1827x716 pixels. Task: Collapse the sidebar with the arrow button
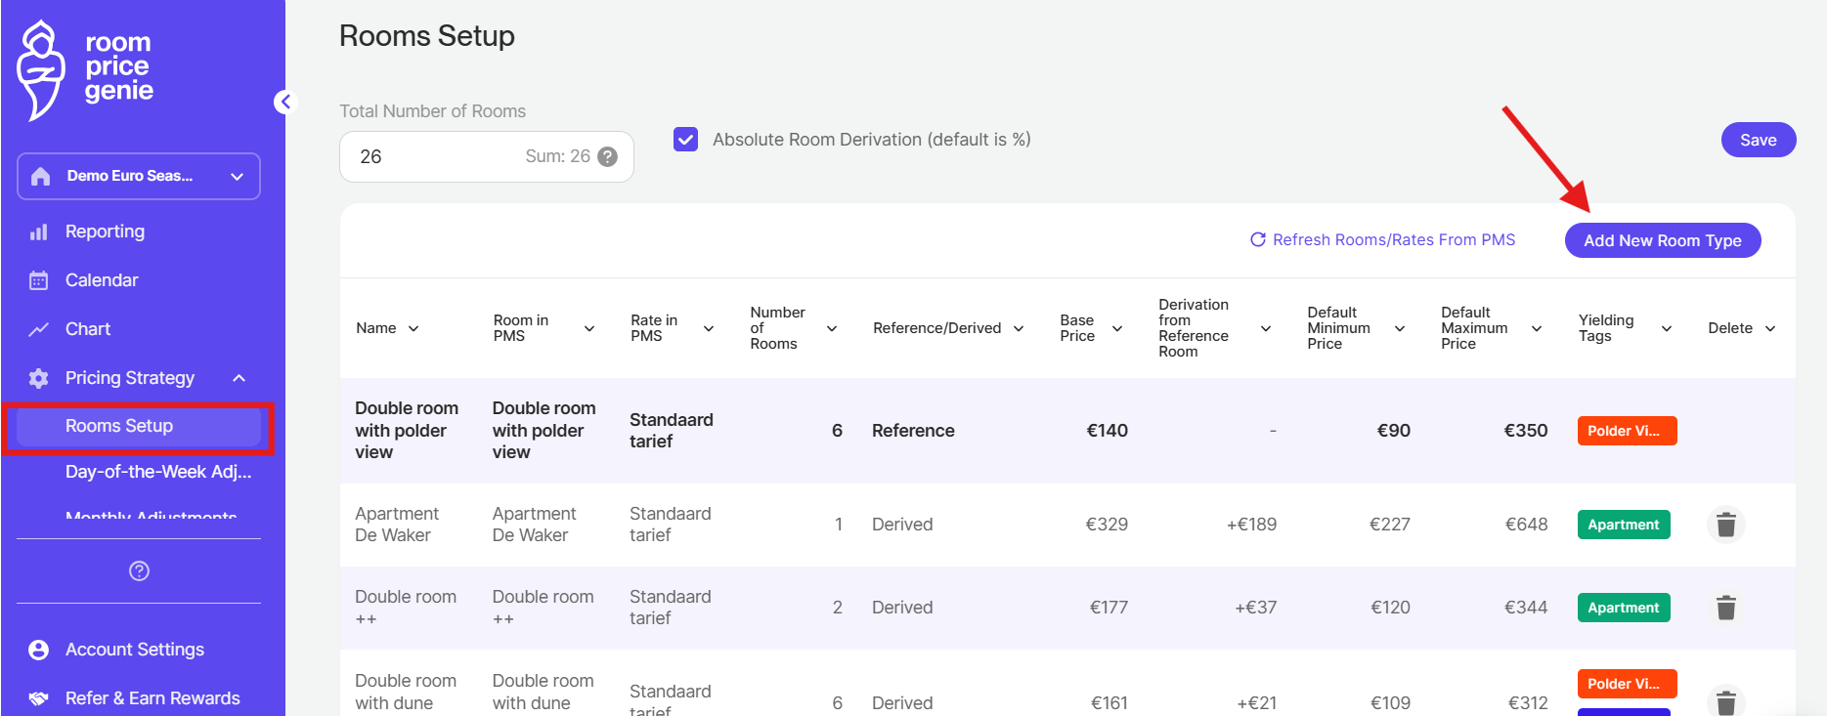[284, 102]
